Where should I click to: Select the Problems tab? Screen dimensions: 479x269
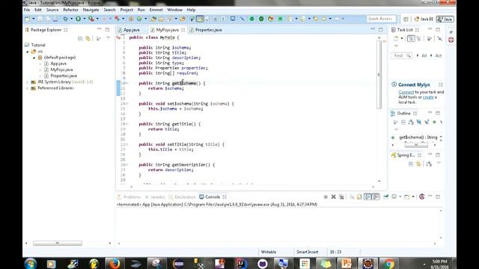point(132,197)
